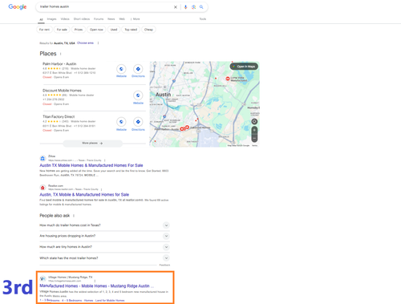
Task: Click Open in Maps button
Action: click(244, 67)
